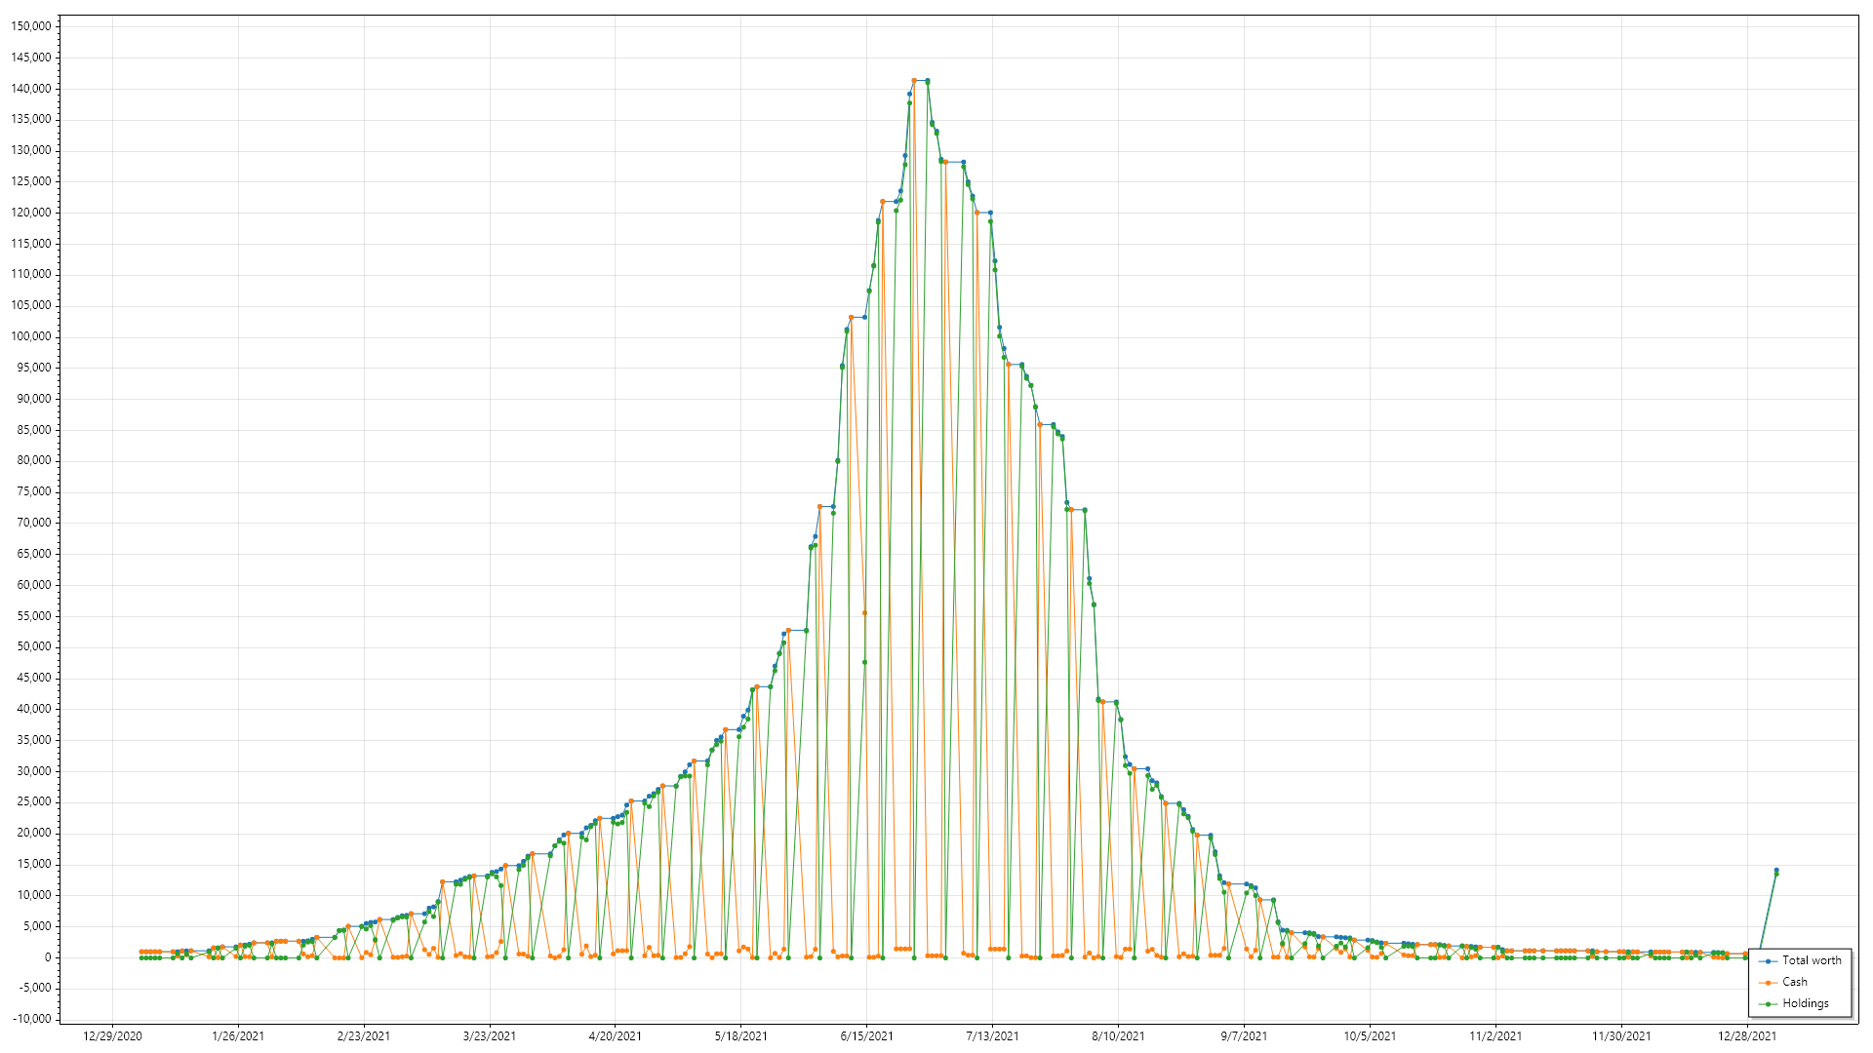
Task: Click the blue Total worth legend marker
Action: 1768,961
